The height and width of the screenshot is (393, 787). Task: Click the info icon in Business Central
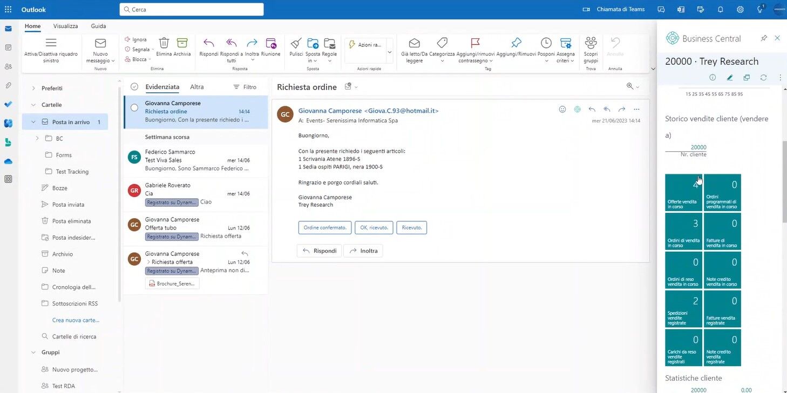click(x=713, y=78)
